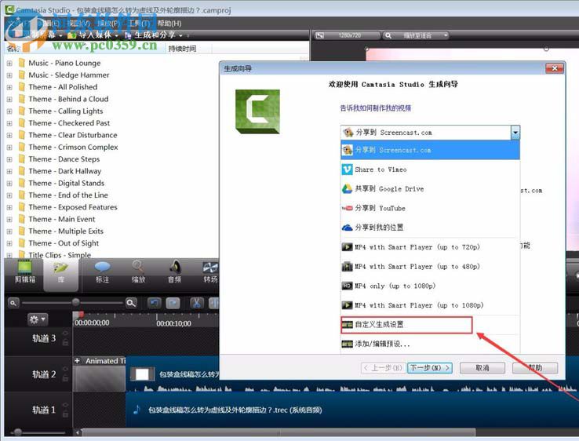Open the Zoom-n-Pan (缩放) tool
Viewport: 579px width, 441px height.
pos(138,272)
